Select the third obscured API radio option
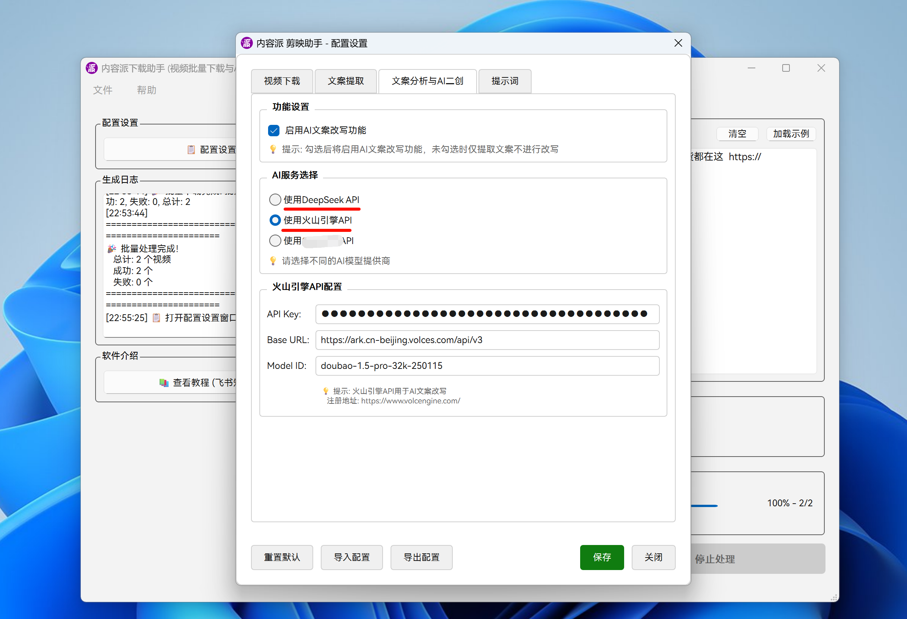 click(275, 241)
